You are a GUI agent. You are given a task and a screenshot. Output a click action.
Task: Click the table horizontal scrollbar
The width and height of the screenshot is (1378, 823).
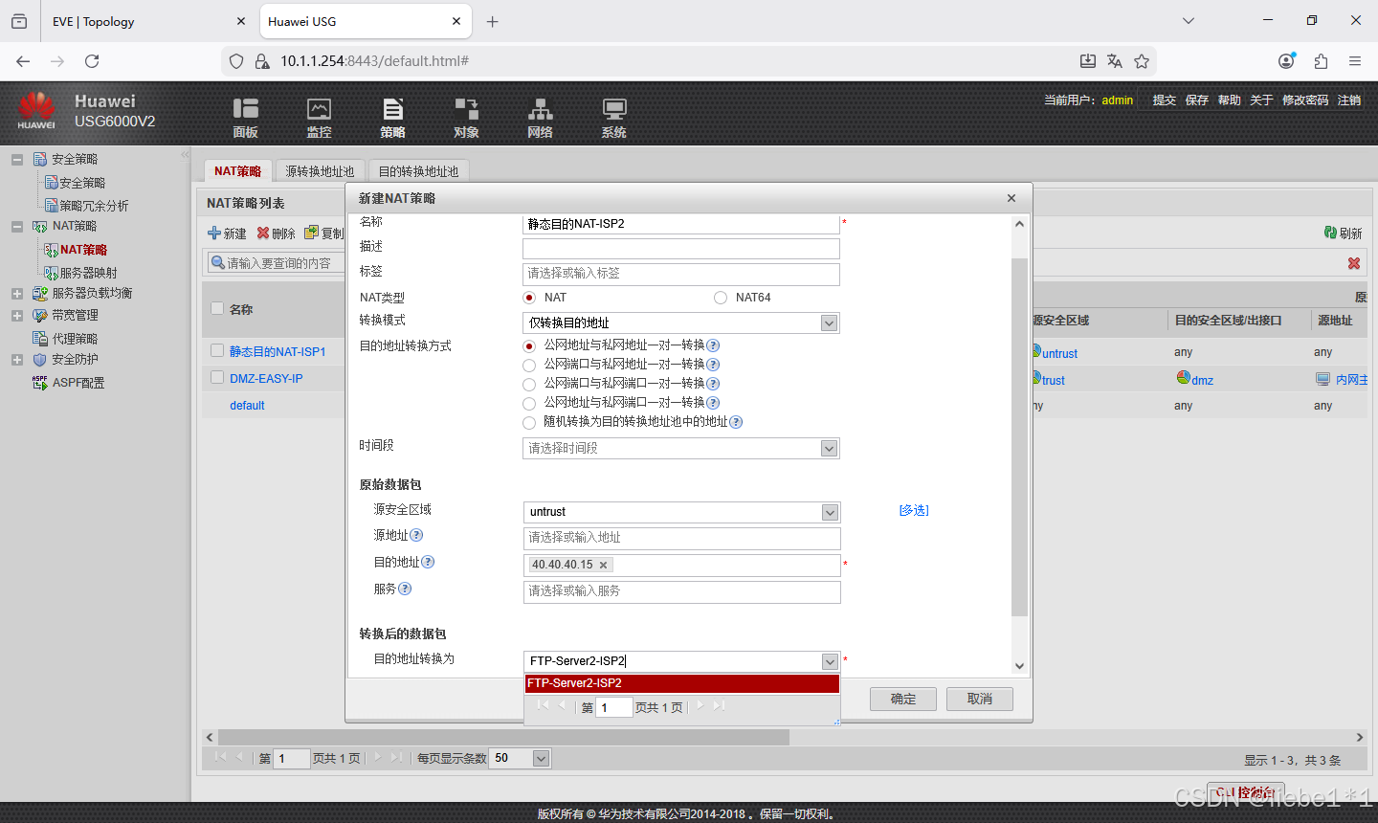pos(503,738)
